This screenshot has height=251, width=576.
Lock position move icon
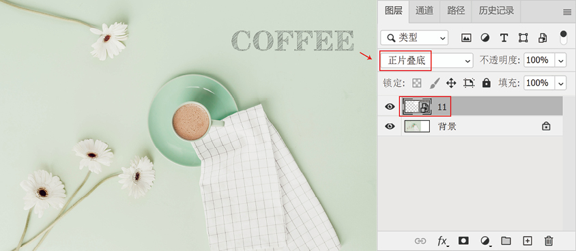click(x=451, y=83)
